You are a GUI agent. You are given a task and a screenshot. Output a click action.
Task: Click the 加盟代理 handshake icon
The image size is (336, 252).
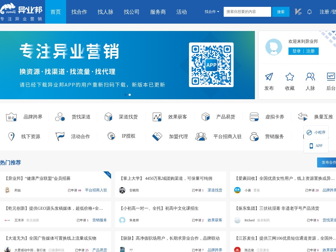click(x=157, y=136)
